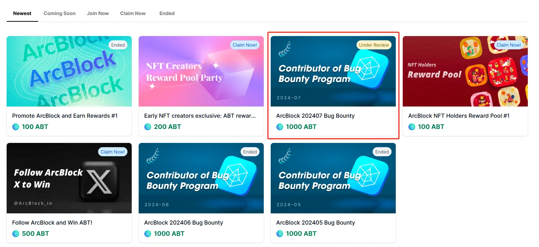Image resolution: width=539 pixels, height=247 pixels.
Task: Open the 2024-05 Bug Bounty banner image
Action: click(x=333, y=178)
